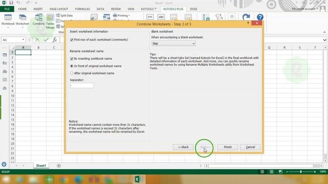Click the Tables Merge icon

[50, 21]
